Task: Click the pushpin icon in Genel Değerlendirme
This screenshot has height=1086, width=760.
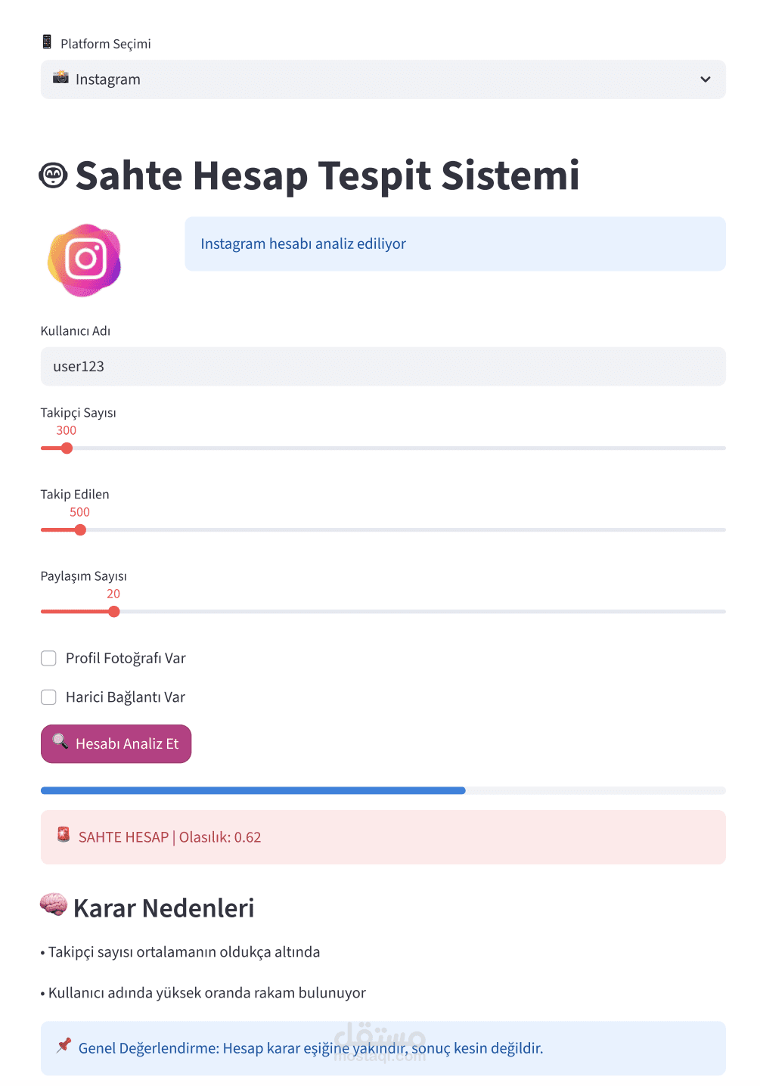Action: pos(64,1045)
